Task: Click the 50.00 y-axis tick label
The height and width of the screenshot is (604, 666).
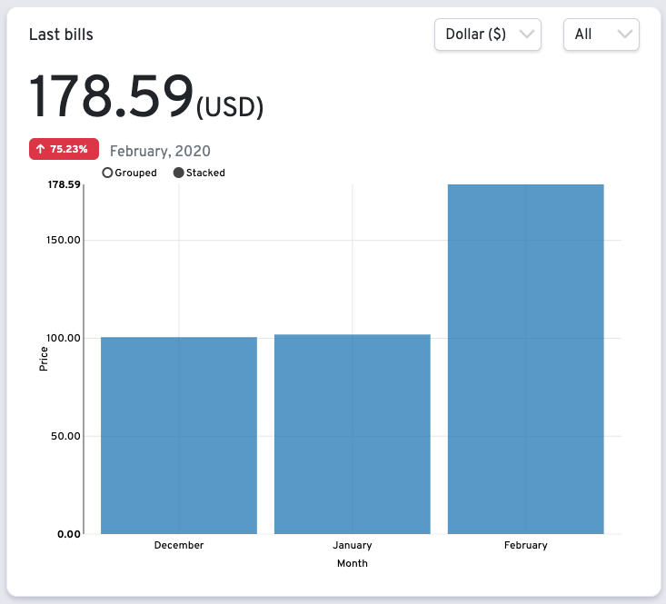Action: click(x=65, y=436)
